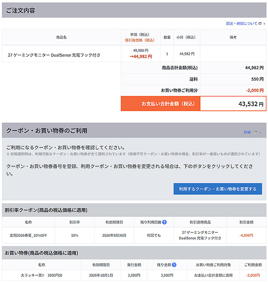
Task: Click voucher expiry date 2026年10月1日
Action: click(101, 275)
